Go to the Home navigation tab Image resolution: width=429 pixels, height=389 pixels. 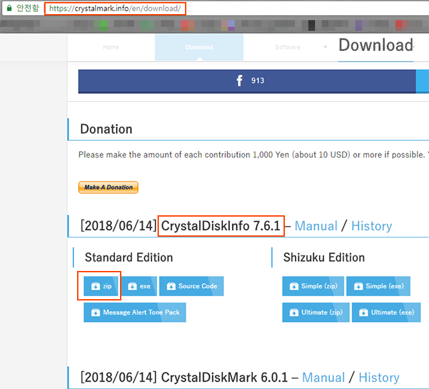point(111,47)
